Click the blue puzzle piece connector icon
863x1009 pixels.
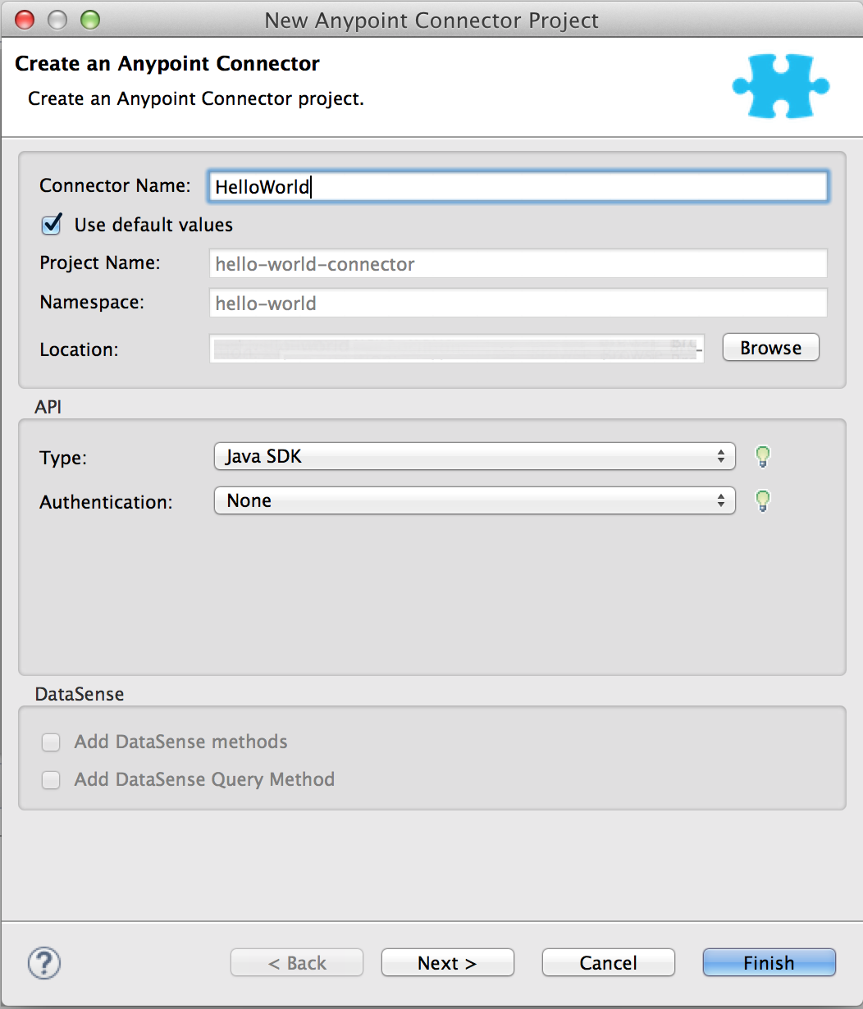point(779,85)
